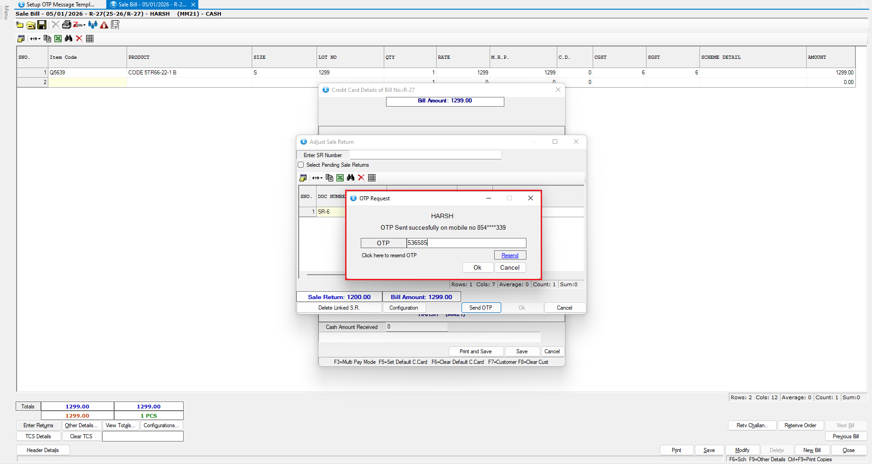Enable Select Pending Sale Returns checkbox

[x=301, y=165]
